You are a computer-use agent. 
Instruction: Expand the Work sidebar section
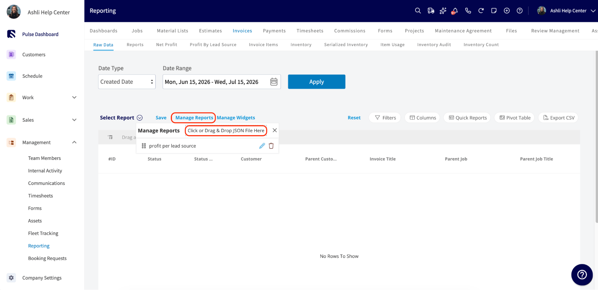pyautogui.click(x=74, y=97)
